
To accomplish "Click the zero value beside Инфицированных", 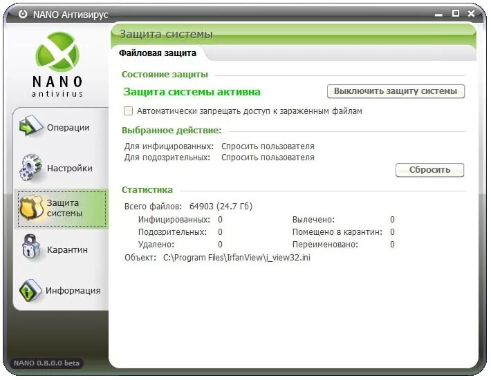I will coord(220,220).
